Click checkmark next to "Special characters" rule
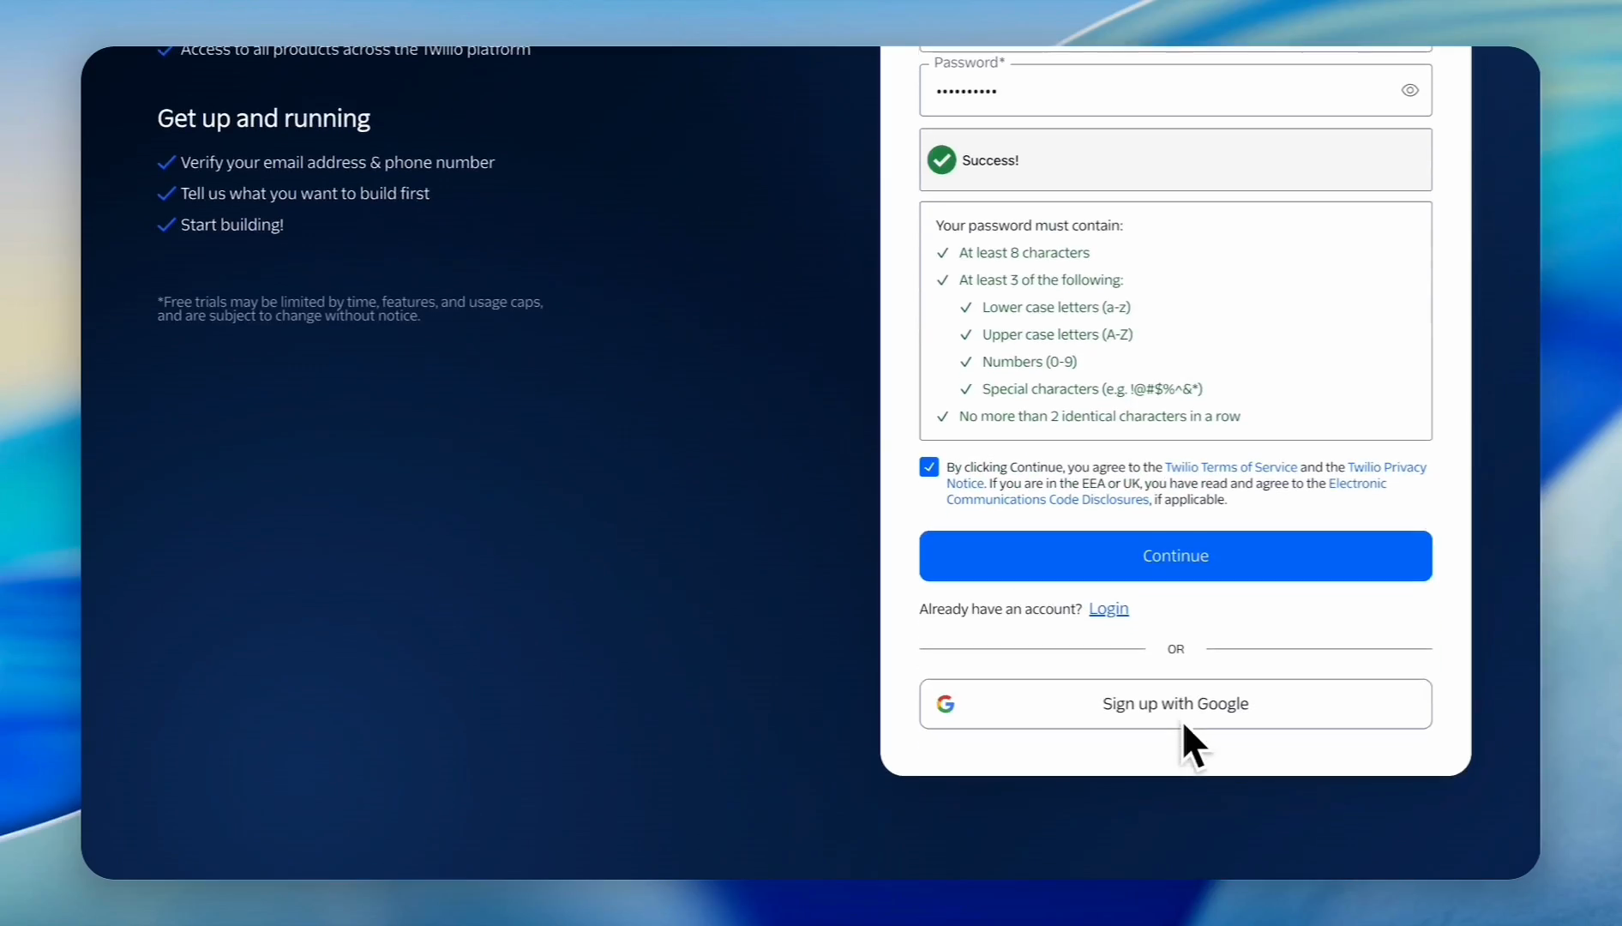Image resolution: width=1622 pixels, height=926 pixels. [x=965, y=389]
